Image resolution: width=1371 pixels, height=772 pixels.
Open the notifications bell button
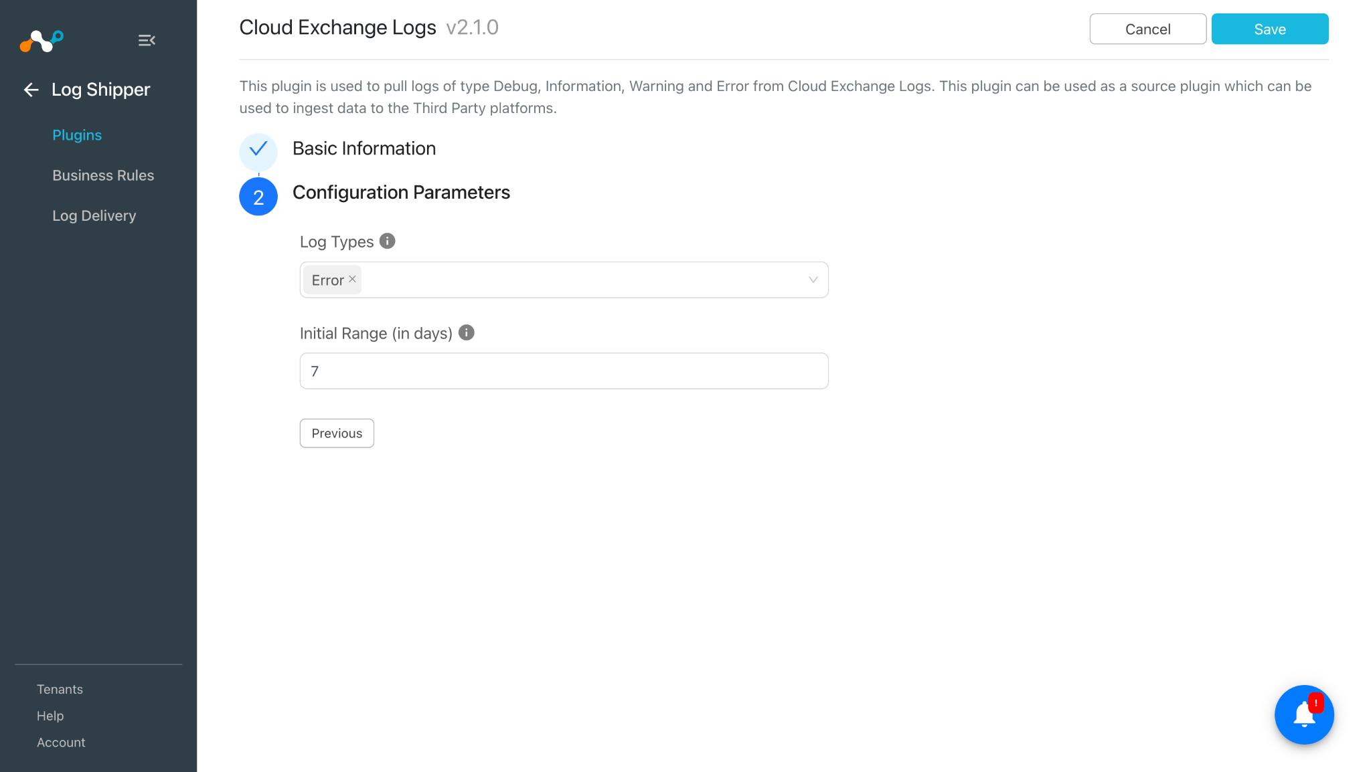(1304, 714)
